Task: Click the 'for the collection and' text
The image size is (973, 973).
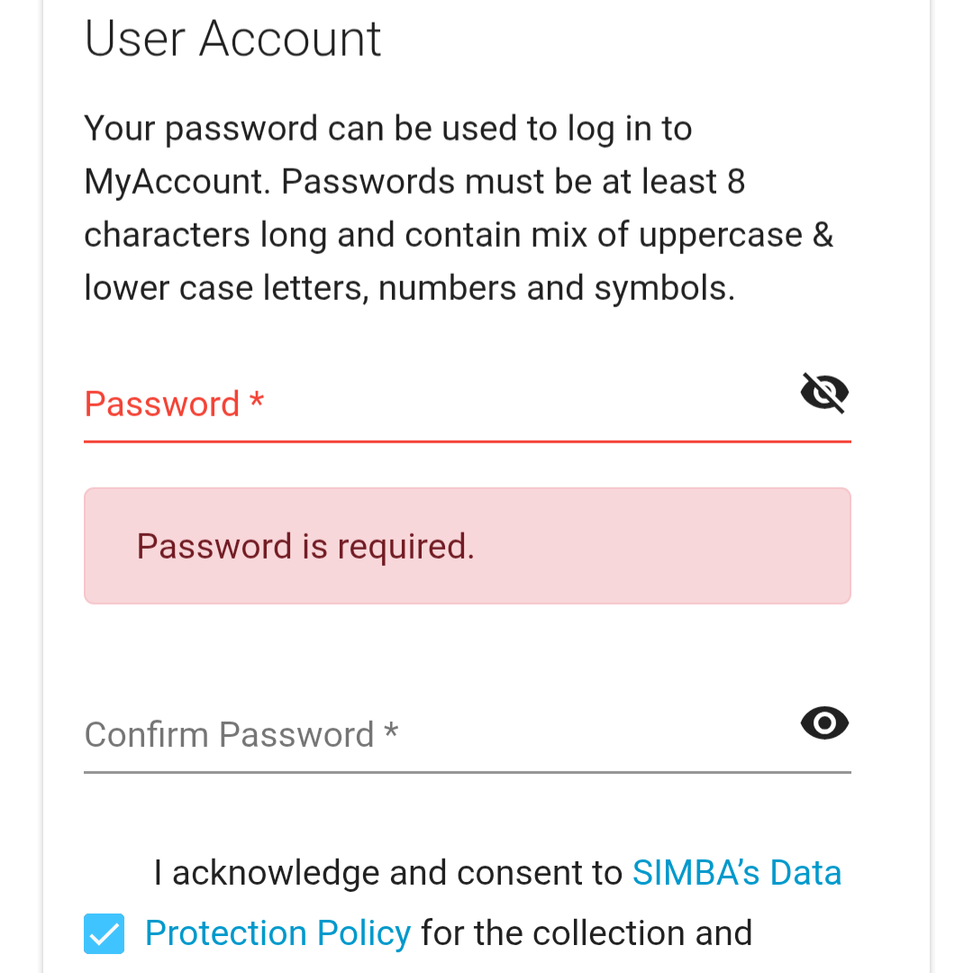Action: coord(586,932)
